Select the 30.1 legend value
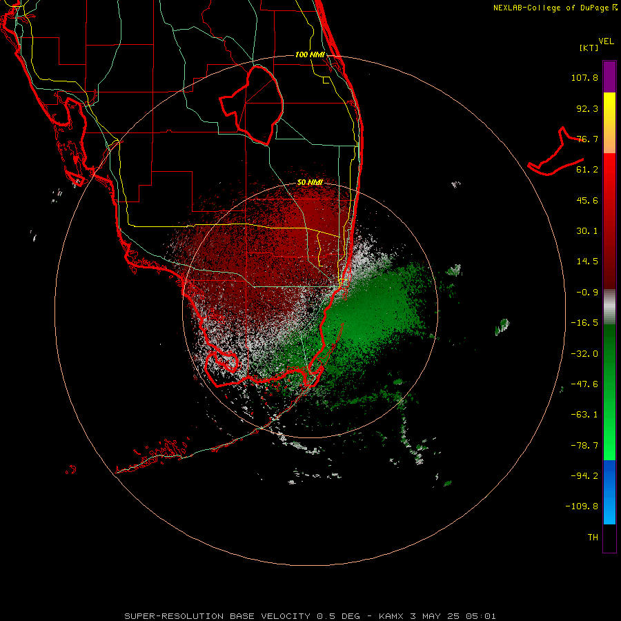Screen dimensions: 621x621 pos(587,231)
